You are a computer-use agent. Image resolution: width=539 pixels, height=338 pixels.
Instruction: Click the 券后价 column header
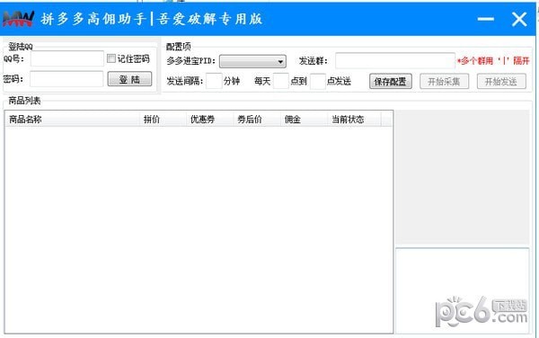(x=257, y=120)
